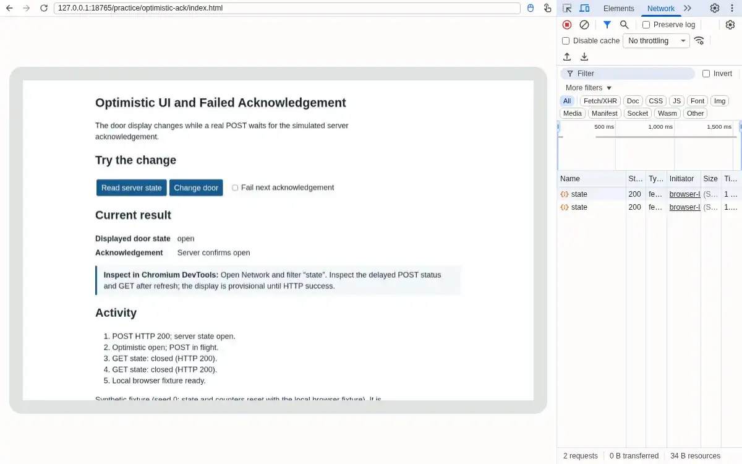
Task: Select the All request type filter
Action: (567, 101)
